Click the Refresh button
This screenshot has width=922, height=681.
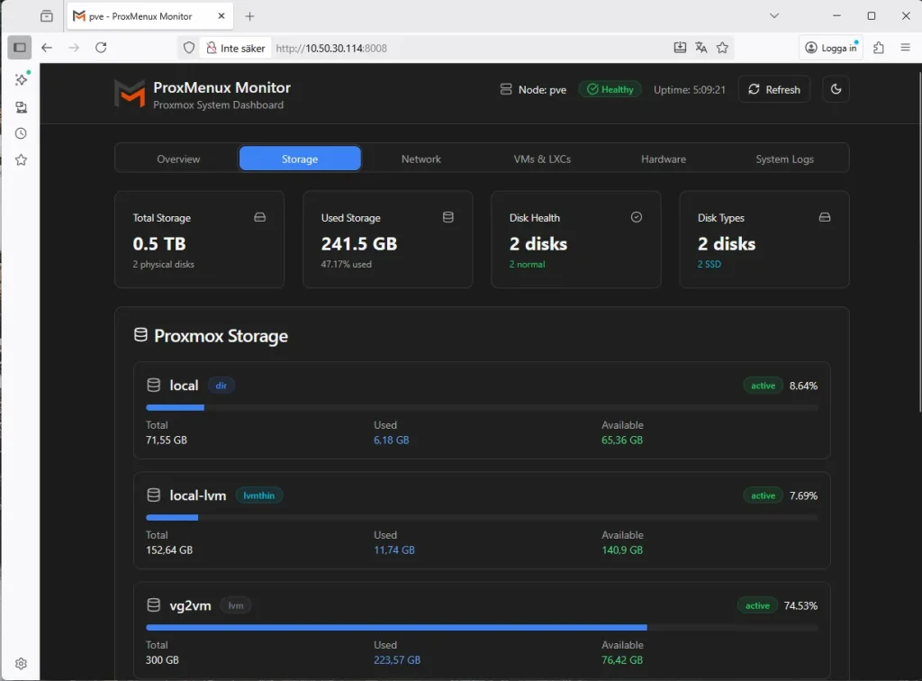[774, 89]
